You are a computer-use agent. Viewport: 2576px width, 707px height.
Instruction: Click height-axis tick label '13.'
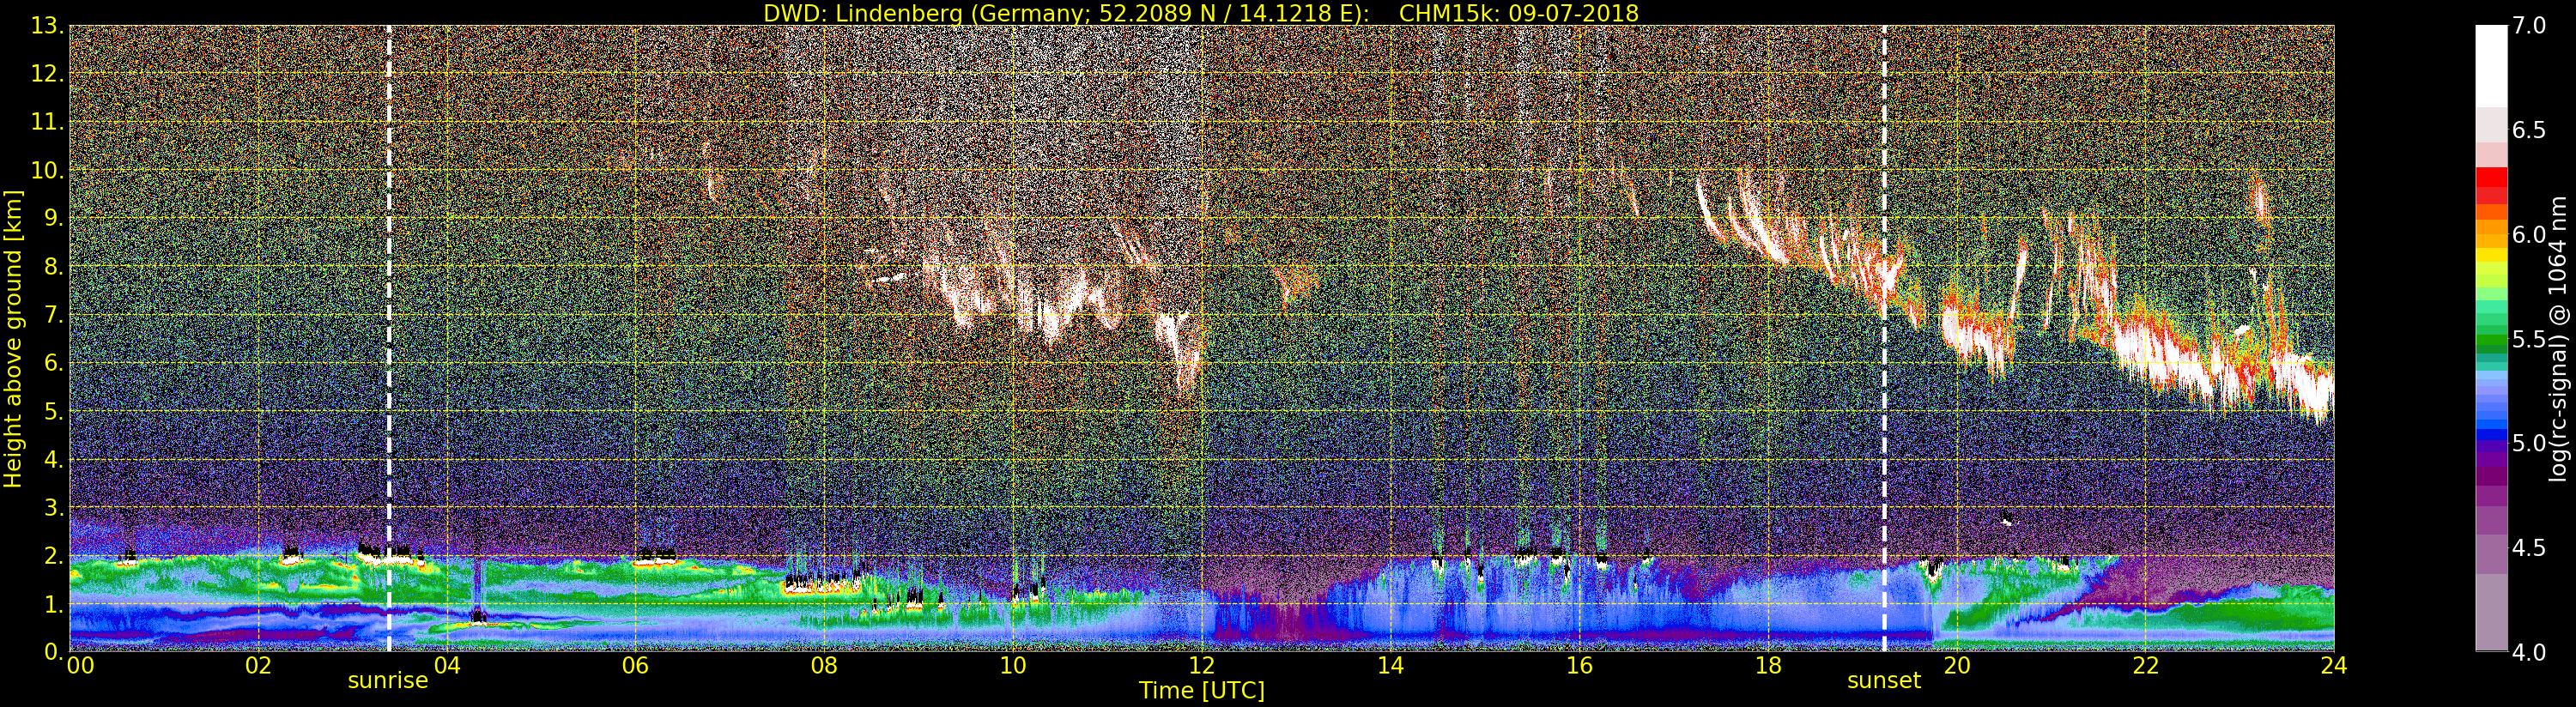click(x=48, y=26)
